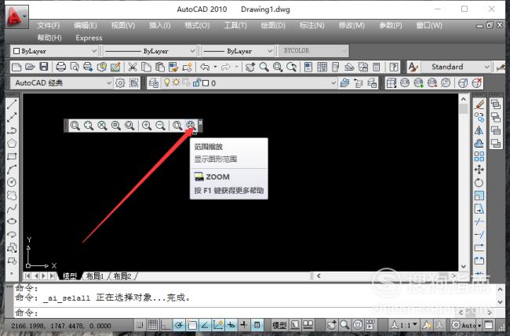This screenshot has height=336, width=510.
Task: Click the 模型 space button in status bar
Action: [x=279, y=325]
